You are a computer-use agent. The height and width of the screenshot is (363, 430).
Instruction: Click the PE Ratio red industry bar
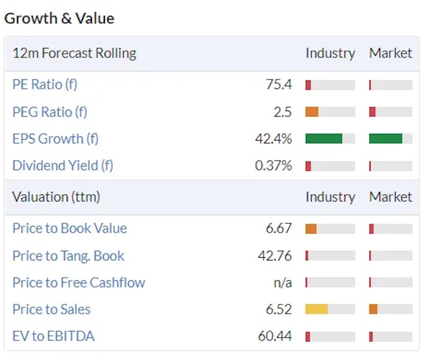308,85
